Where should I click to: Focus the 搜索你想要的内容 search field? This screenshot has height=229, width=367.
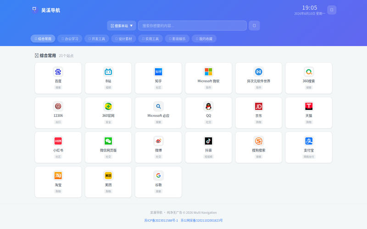[x=192, y=26]
